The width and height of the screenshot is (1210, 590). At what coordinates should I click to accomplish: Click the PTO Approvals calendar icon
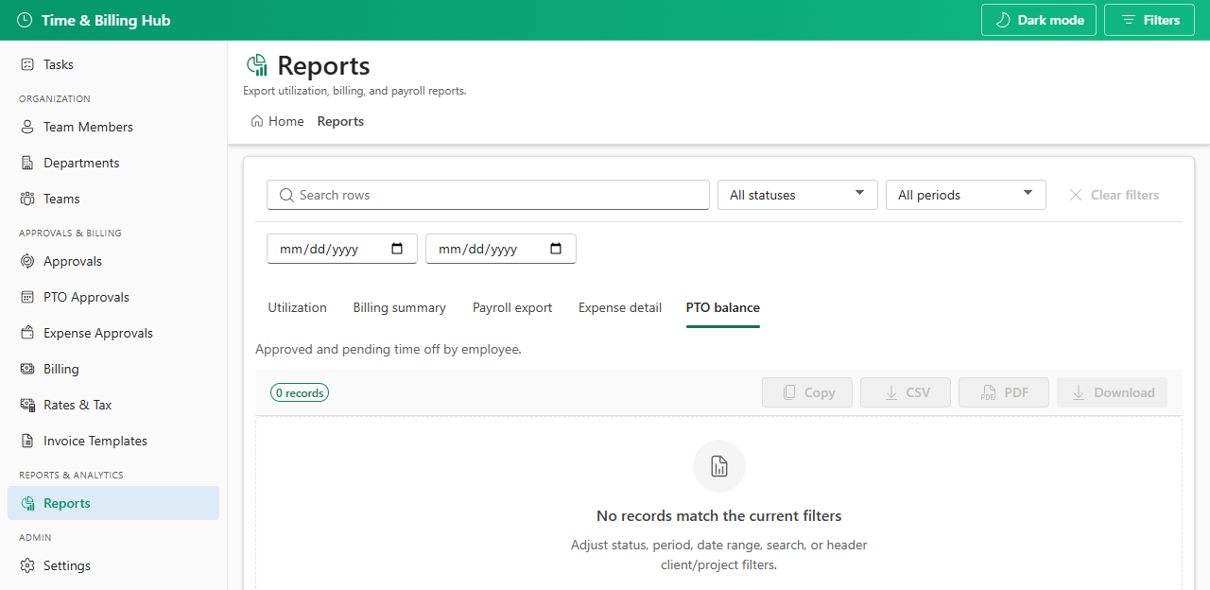click(27, 297)
